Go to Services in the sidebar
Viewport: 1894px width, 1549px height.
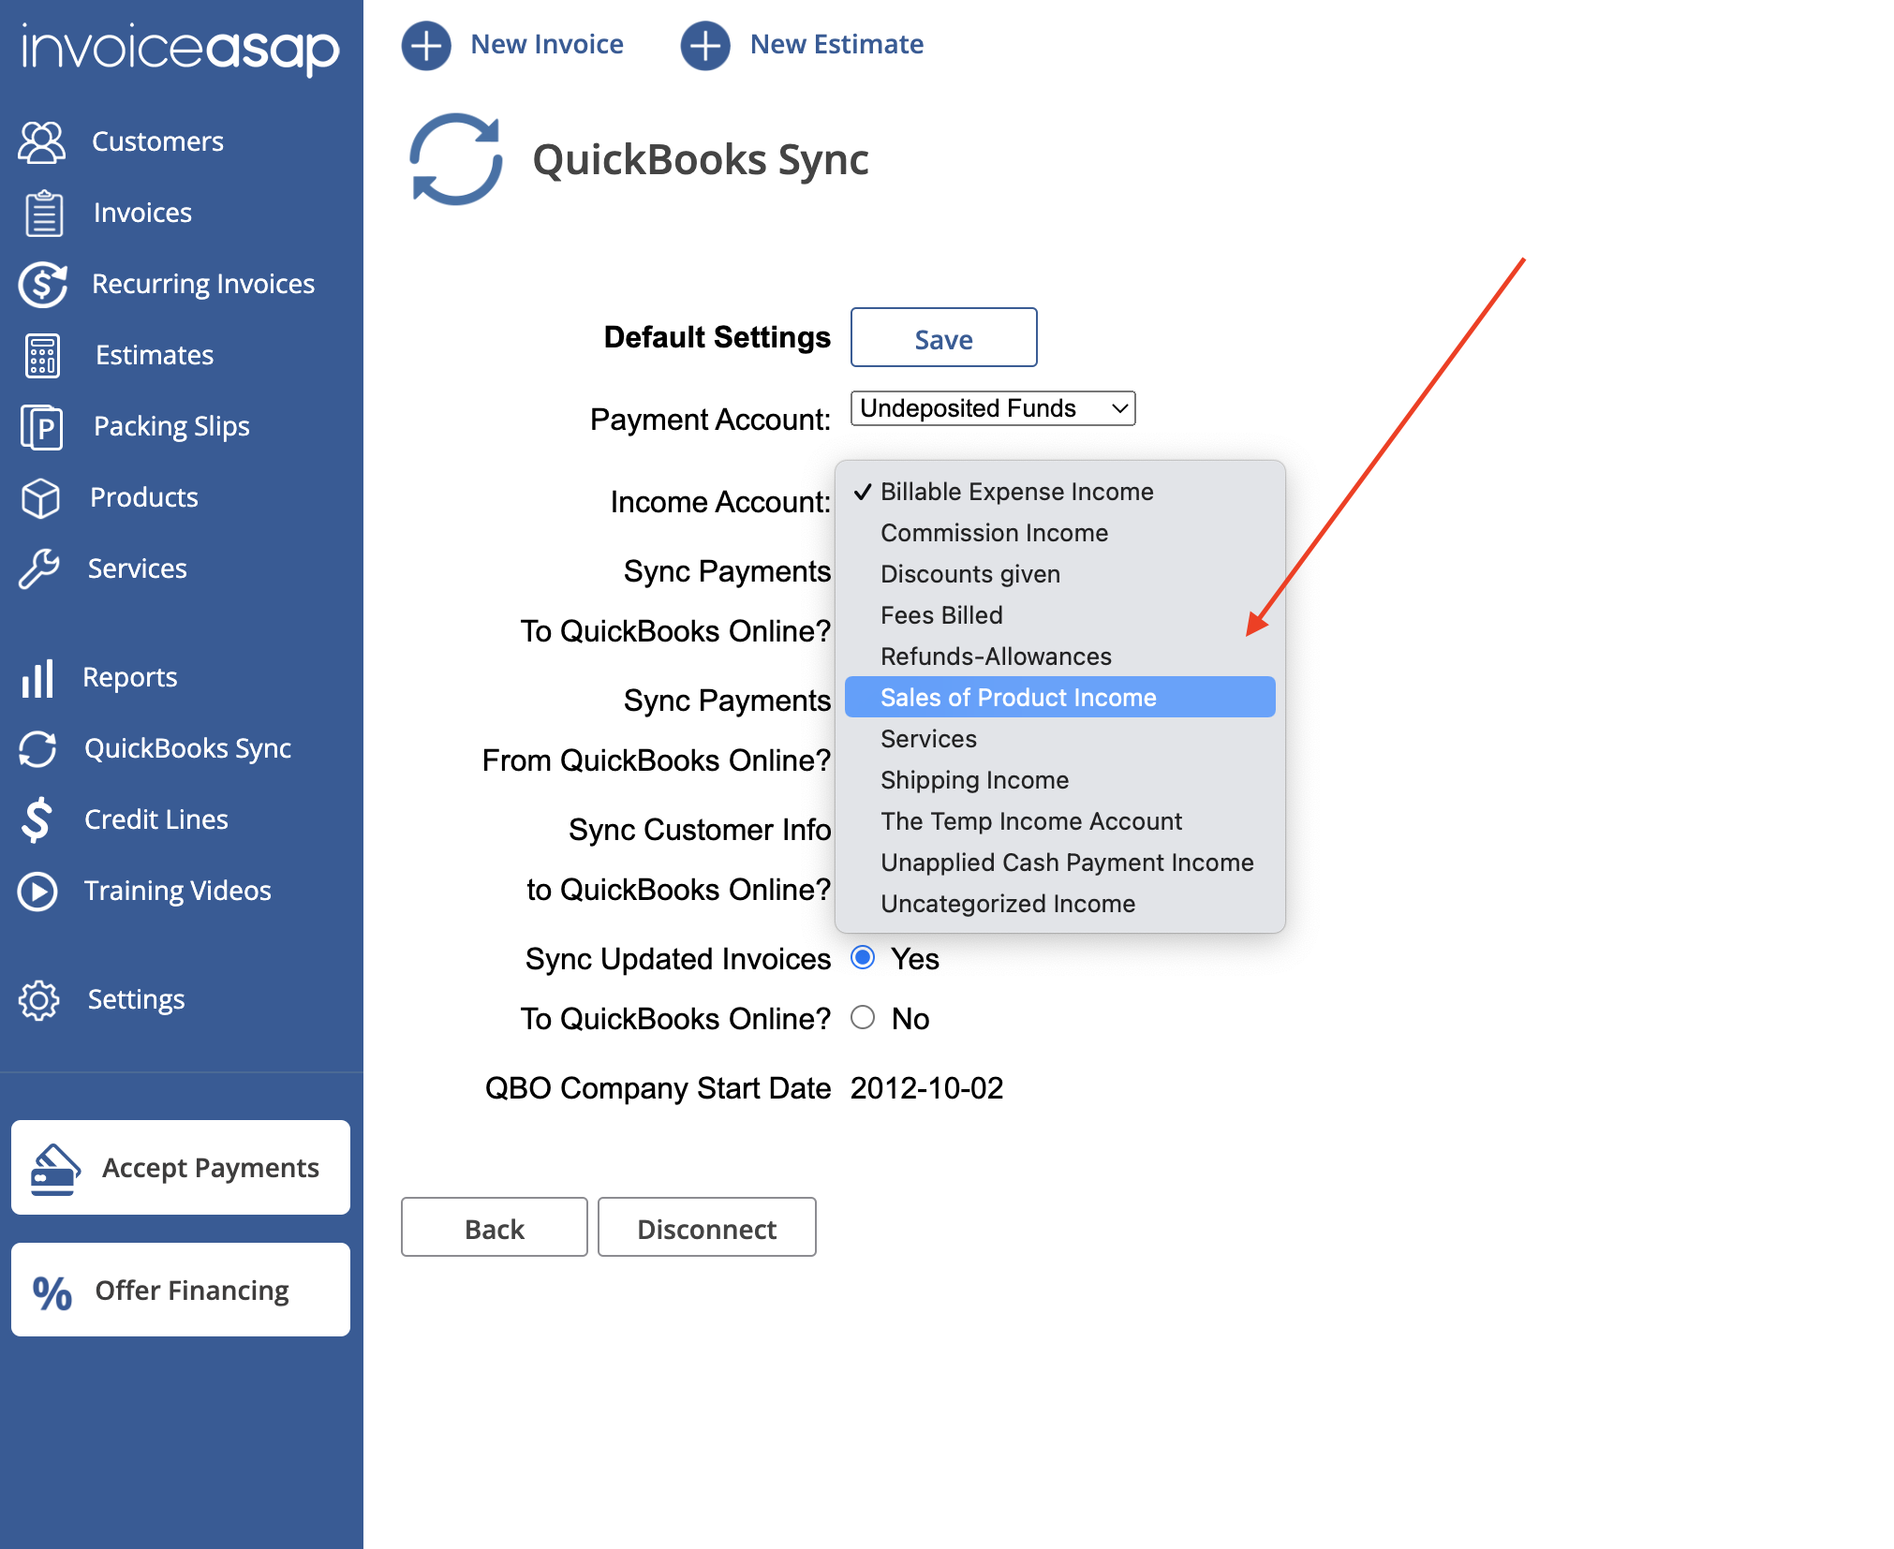tap(137, 568)
